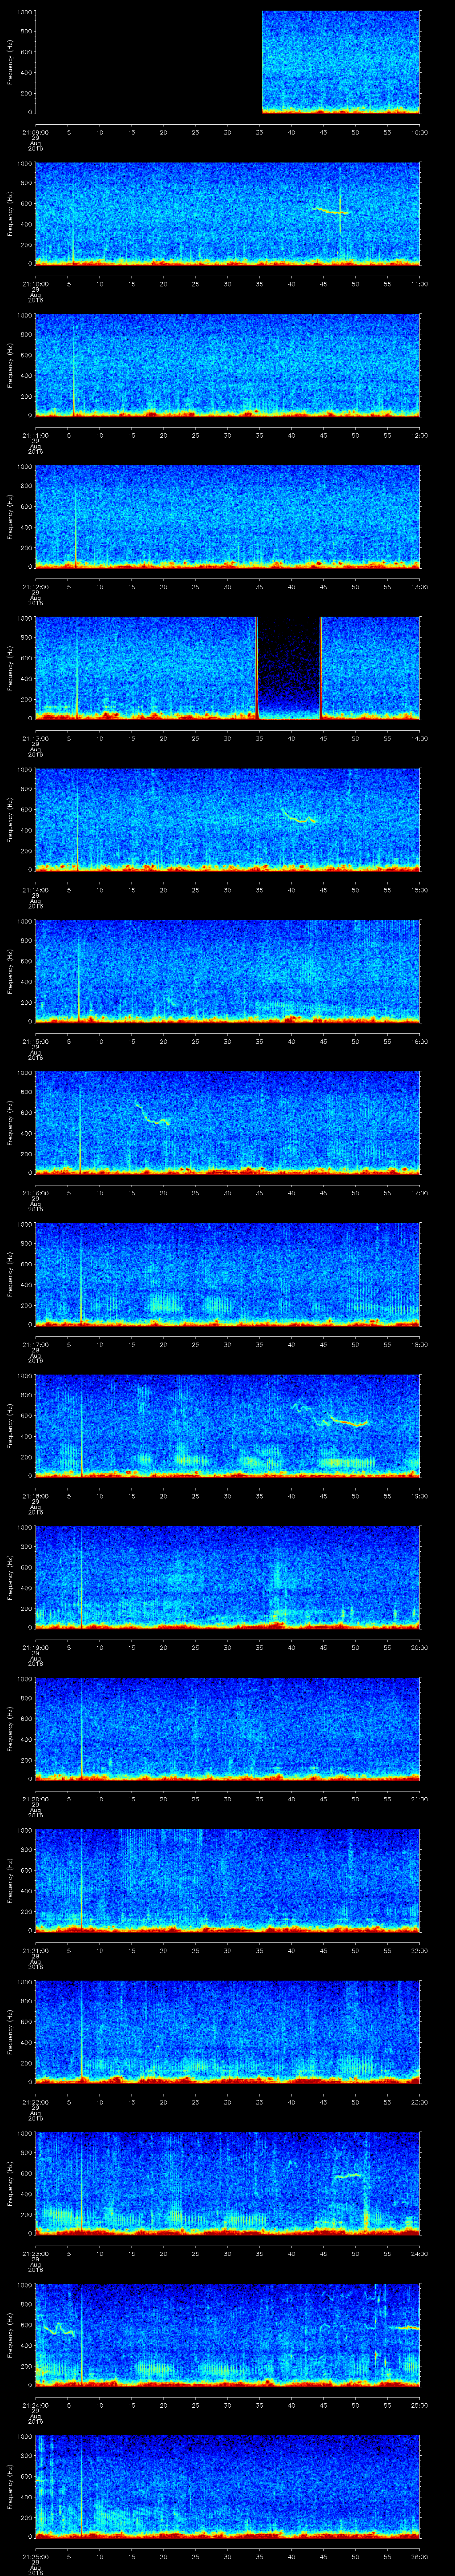Click the 21:17:00 start time label

pyautogui.click(x=35, y=1344)
